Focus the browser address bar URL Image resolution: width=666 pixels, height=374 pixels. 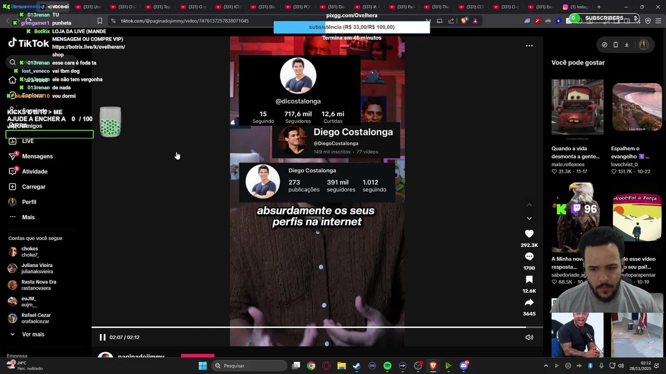pos(185,21)
